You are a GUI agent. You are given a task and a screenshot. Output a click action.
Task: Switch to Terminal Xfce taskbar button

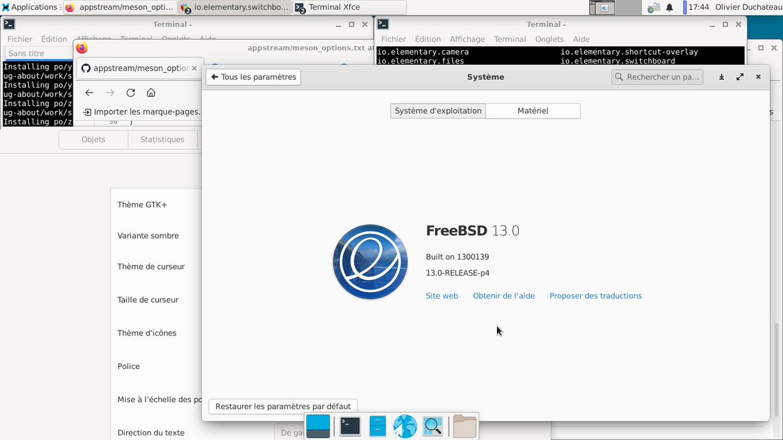(349, 8)
